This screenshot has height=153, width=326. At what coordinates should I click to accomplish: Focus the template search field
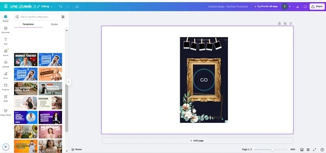pos(40,17)
